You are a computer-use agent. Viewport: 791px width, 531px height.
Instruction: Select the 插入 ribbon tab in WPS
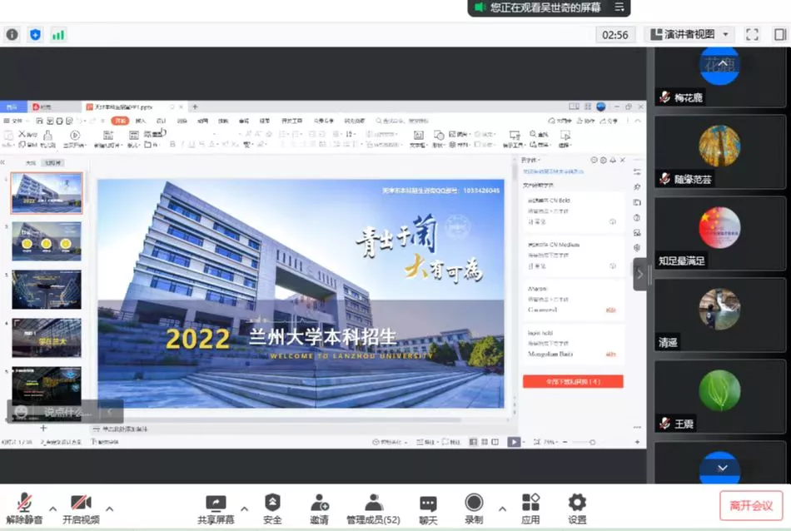coord(141,121)
